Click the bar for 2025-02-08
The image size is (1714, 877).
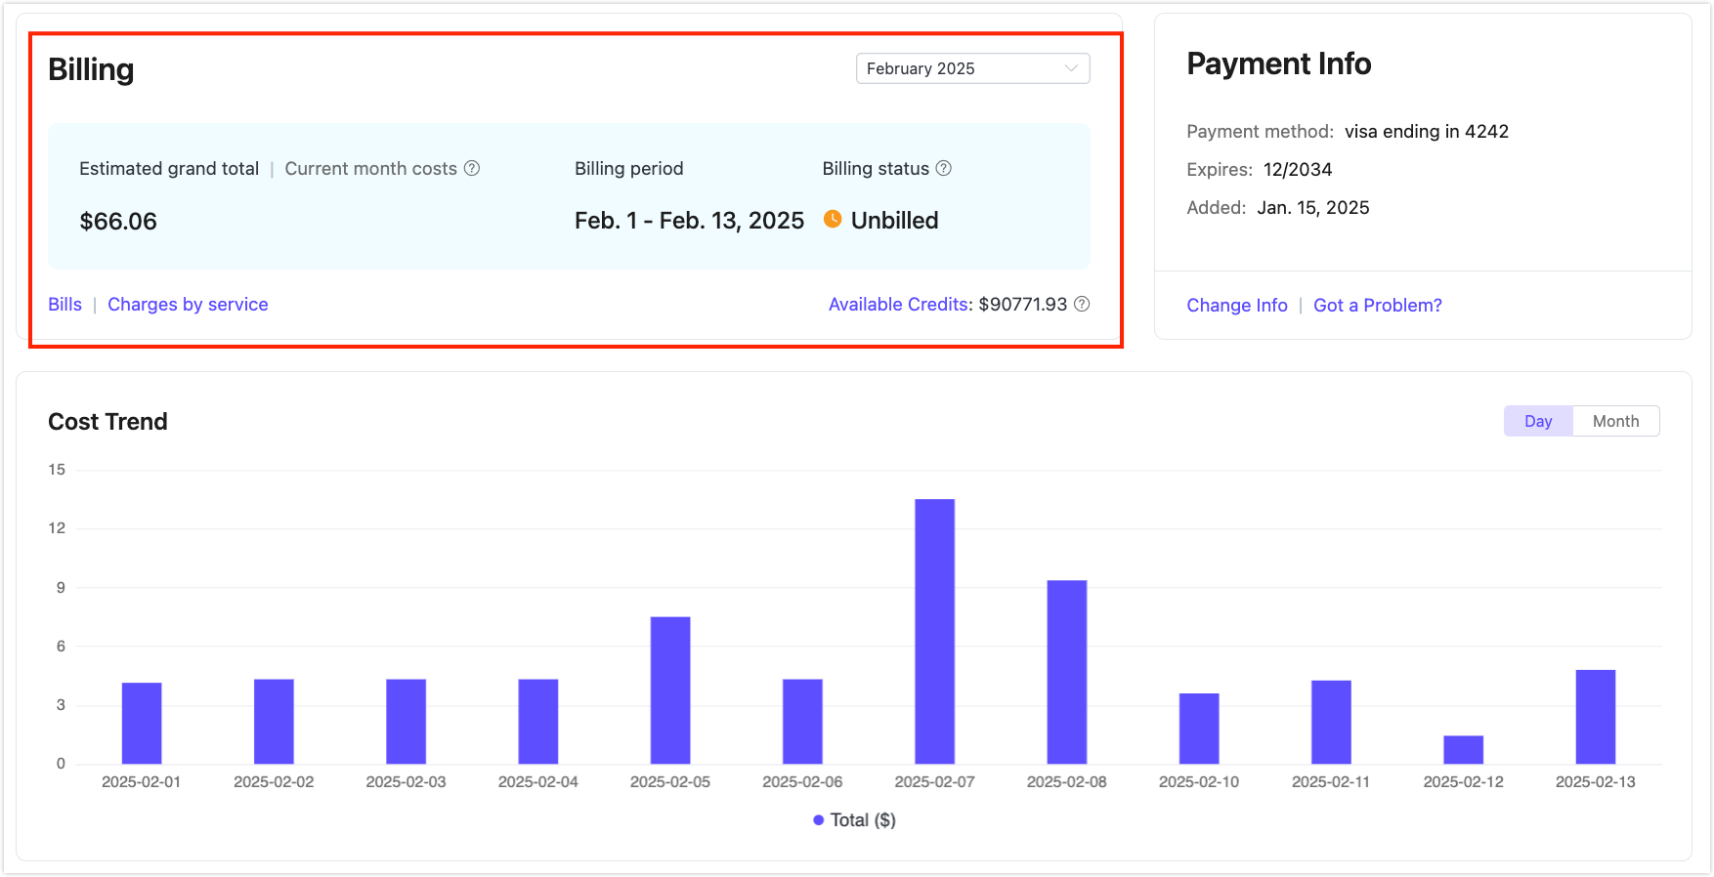pyautogui.click(x=1067, y=672)
